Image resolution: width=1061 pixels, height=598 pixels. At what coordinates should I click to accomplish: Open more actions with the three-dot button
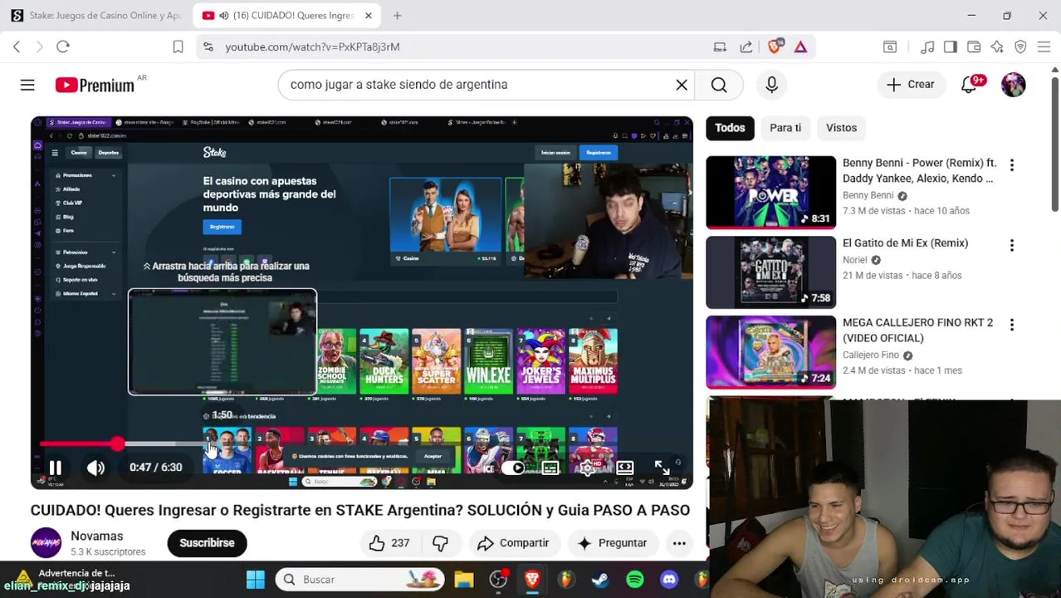pos(679,543)
